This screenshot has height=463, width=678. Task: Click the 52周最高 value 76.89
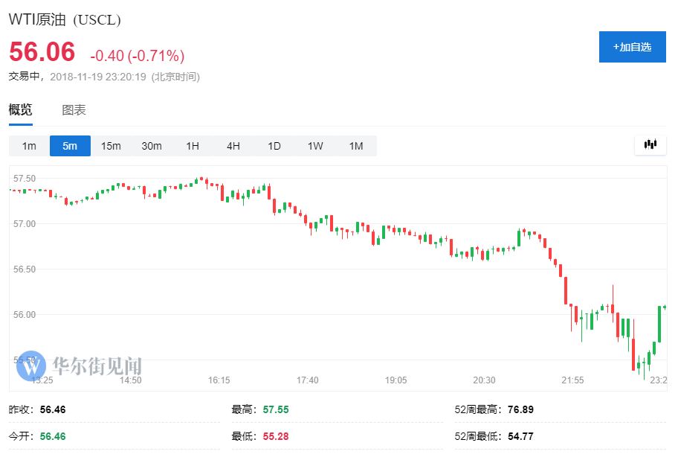coord(520,409)
